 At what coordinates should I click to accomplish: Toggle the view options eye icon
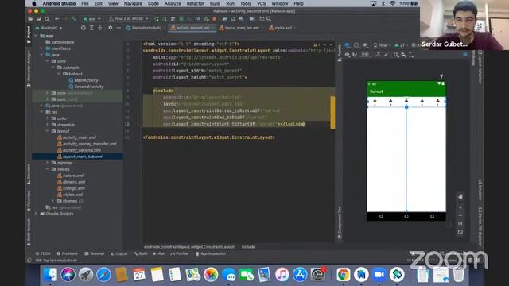(347, 55)
